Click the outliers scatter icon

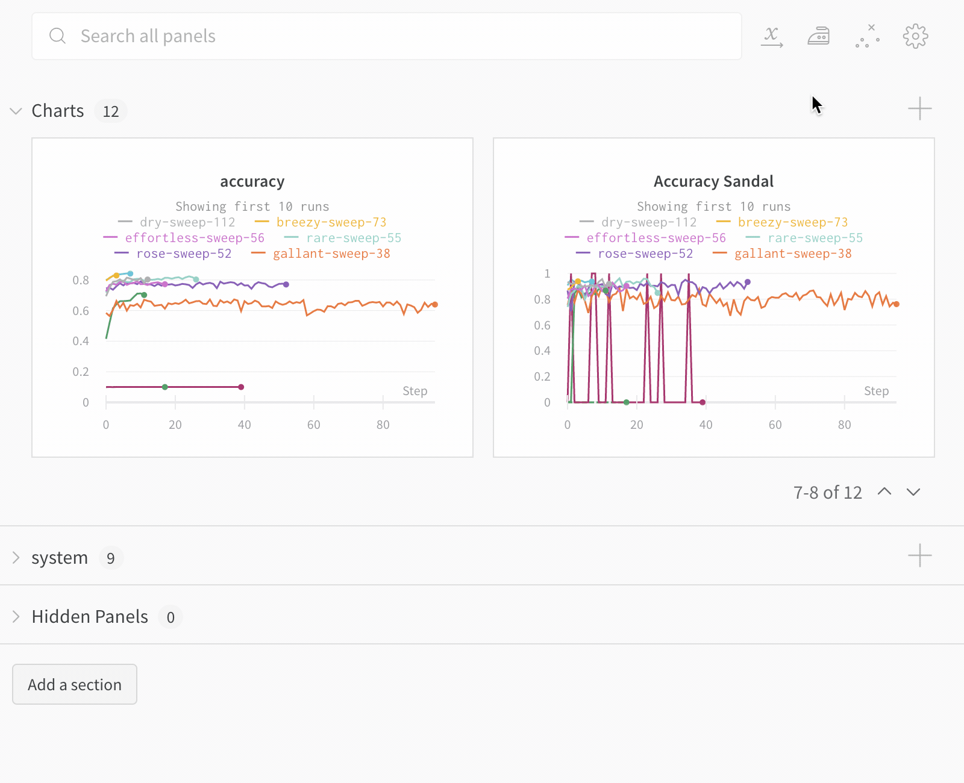(x=868, y=36)
